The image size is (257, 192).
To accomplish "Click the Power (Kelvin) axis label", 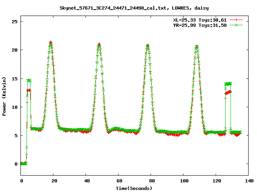I will pyautogui.click(x=4, y=96).
